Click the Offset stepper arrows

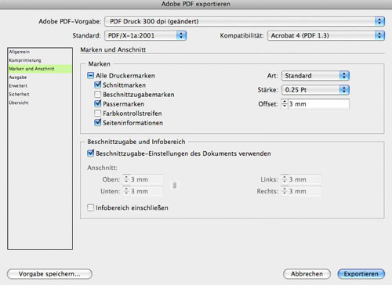285,104
